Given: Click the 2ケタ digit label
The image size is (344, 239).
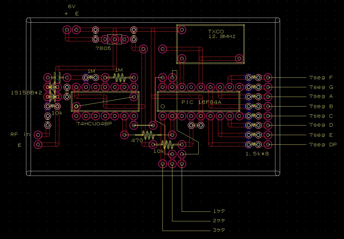Looking at the screenshot, I should (219, 221).
